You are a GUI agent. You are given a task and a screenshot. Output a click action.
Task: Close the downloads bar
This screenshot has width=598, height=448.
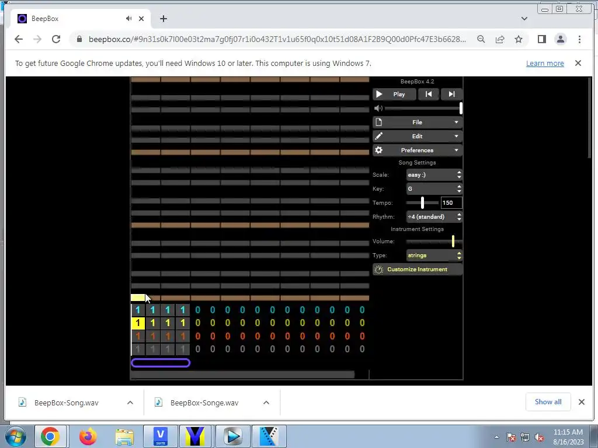pos(582,402)
